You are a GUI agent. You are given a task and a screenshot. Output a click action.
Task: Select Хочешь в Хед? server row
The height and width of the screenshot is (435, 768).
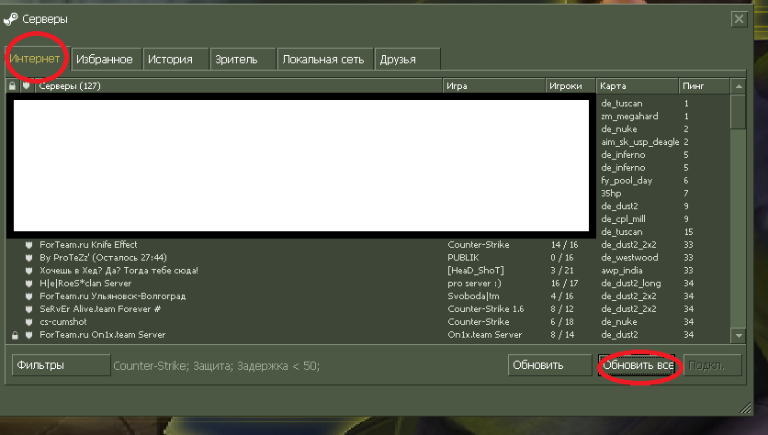(367, 270)
